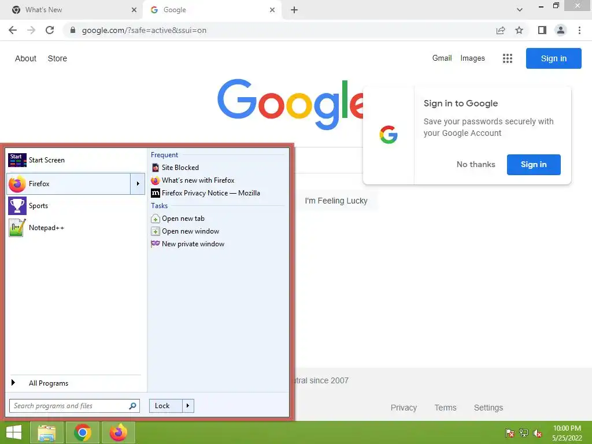
Task: Open Privacy footer link
Action: [x=404, y=408]
